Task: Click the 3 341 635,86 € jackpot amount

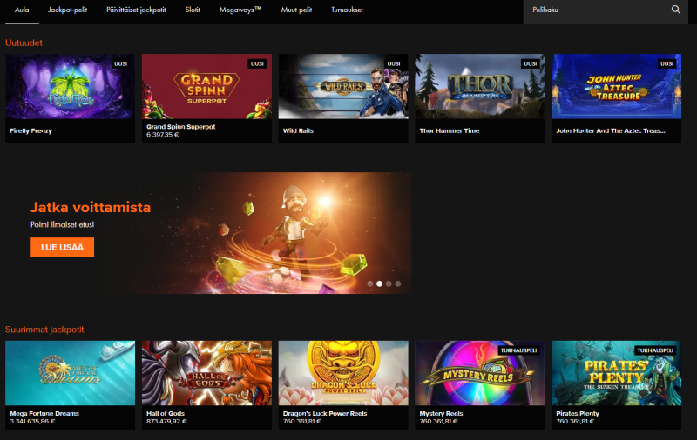Action: (32, 422)
